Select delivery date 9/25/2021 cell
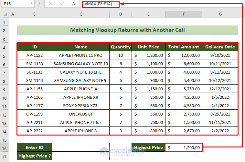Screen dimensions: 245x162 [x=220, y=114]
